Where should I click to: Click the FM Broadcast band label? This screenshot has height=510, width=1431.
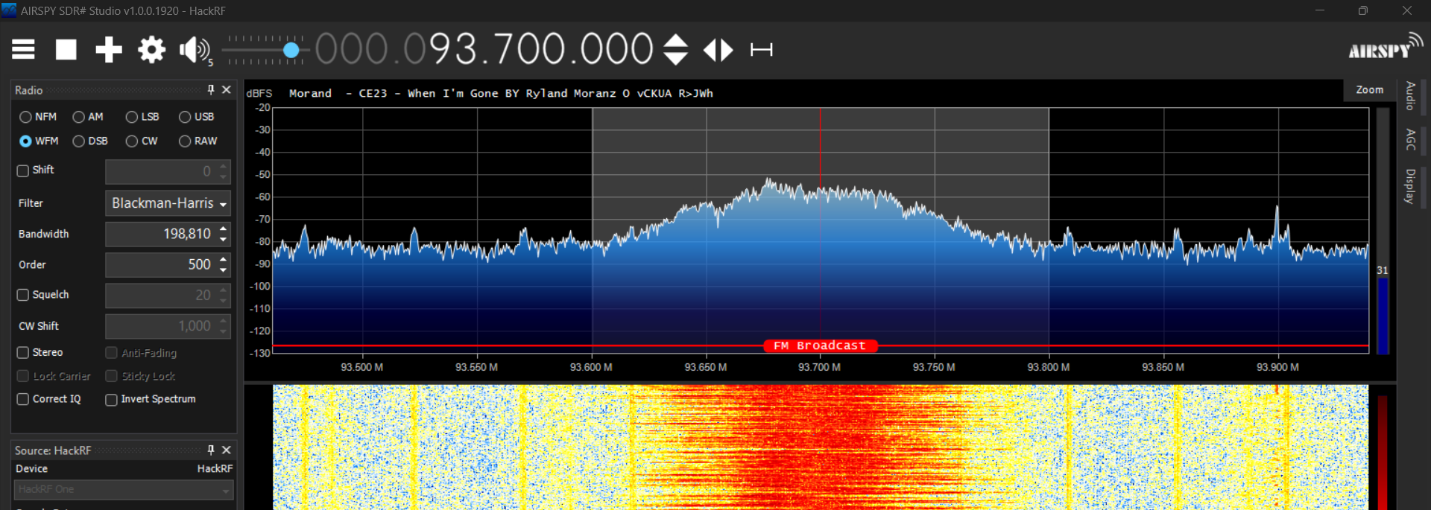point(820,345)
